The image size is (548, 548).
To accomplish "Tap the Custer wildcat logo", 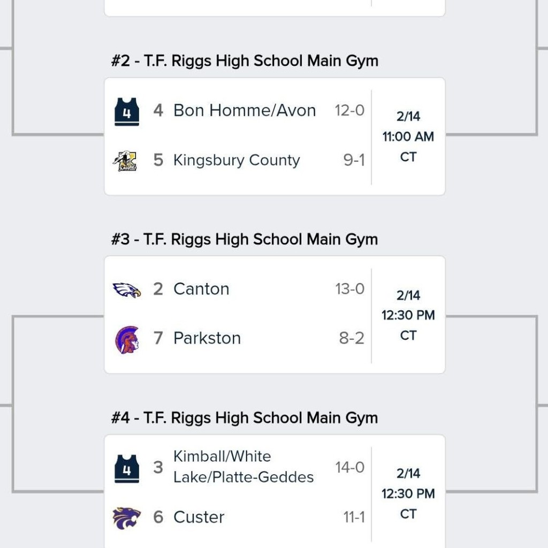I will coord(127,517).
